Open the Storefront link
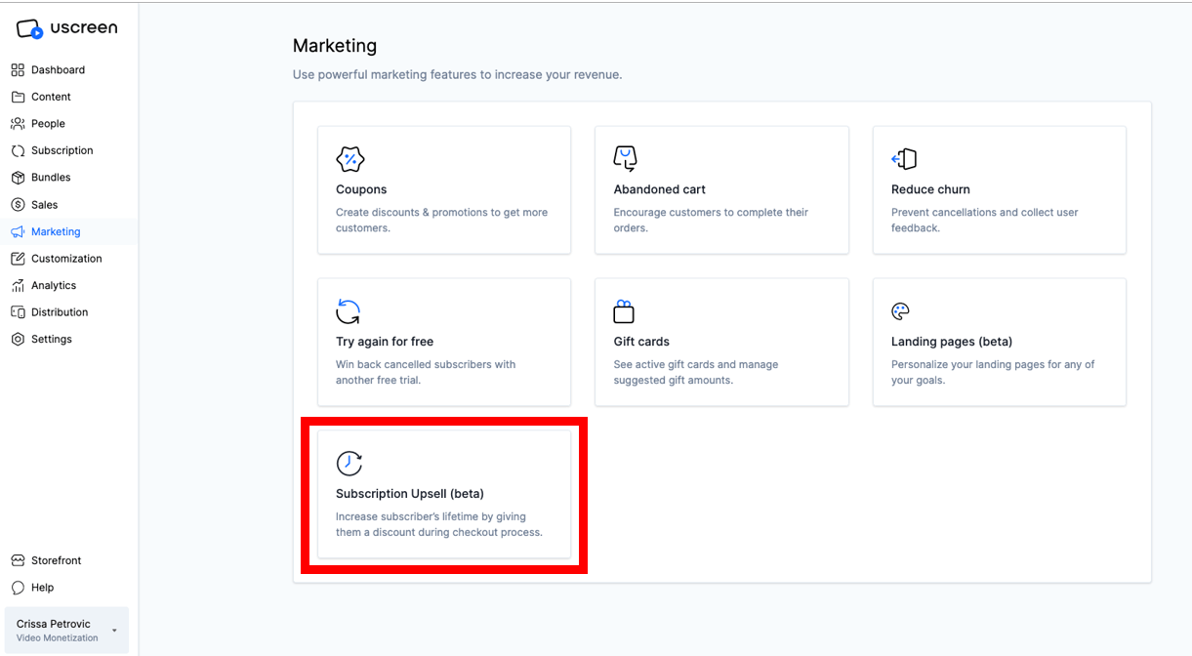The width and height of the screenshot is (1192, 656). [x=56, y=560]
